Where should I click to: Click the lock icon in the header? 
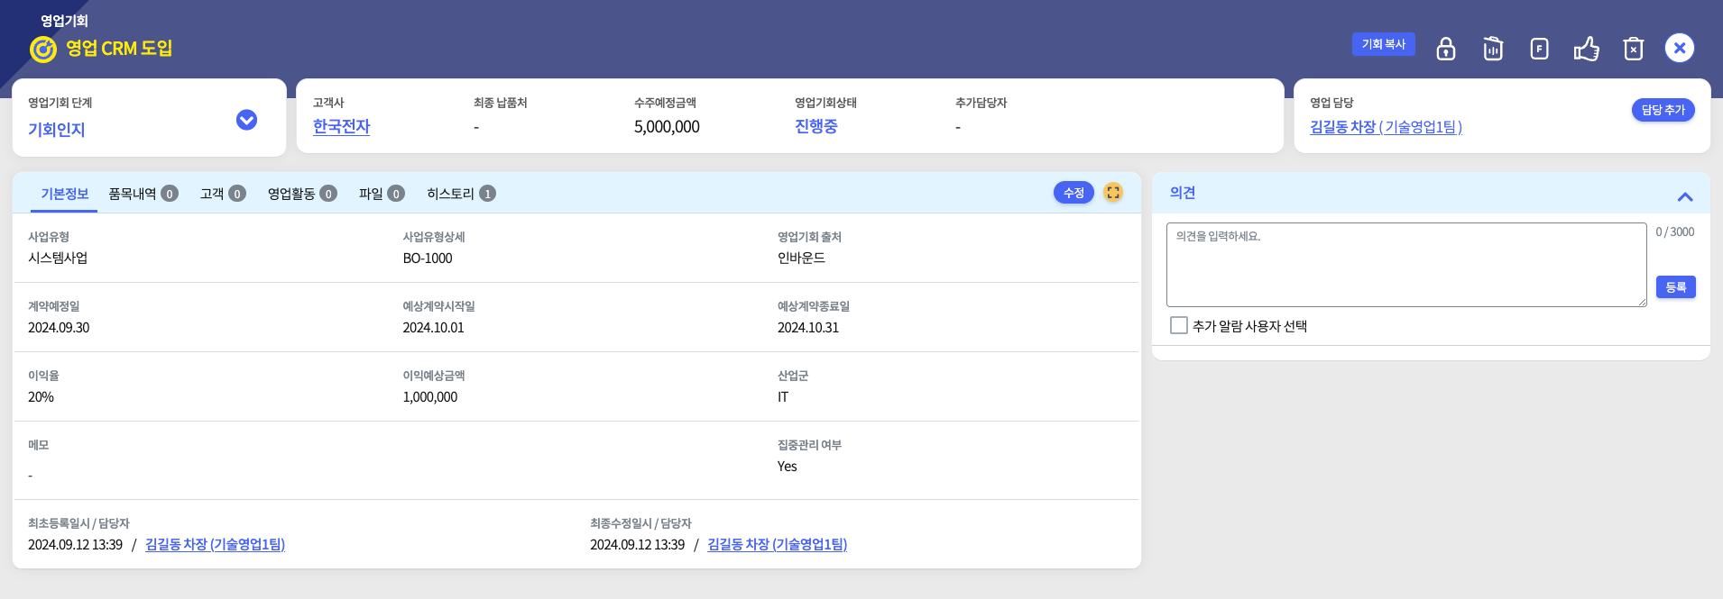1446,49
